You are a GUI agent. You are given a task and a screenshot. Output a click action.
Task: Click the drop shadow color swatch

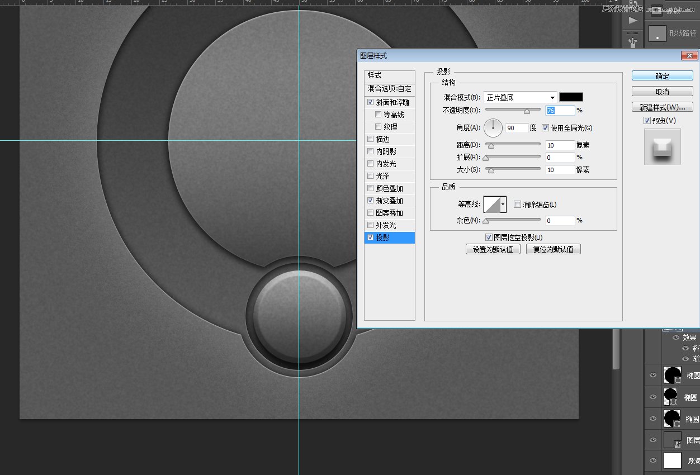572,97
